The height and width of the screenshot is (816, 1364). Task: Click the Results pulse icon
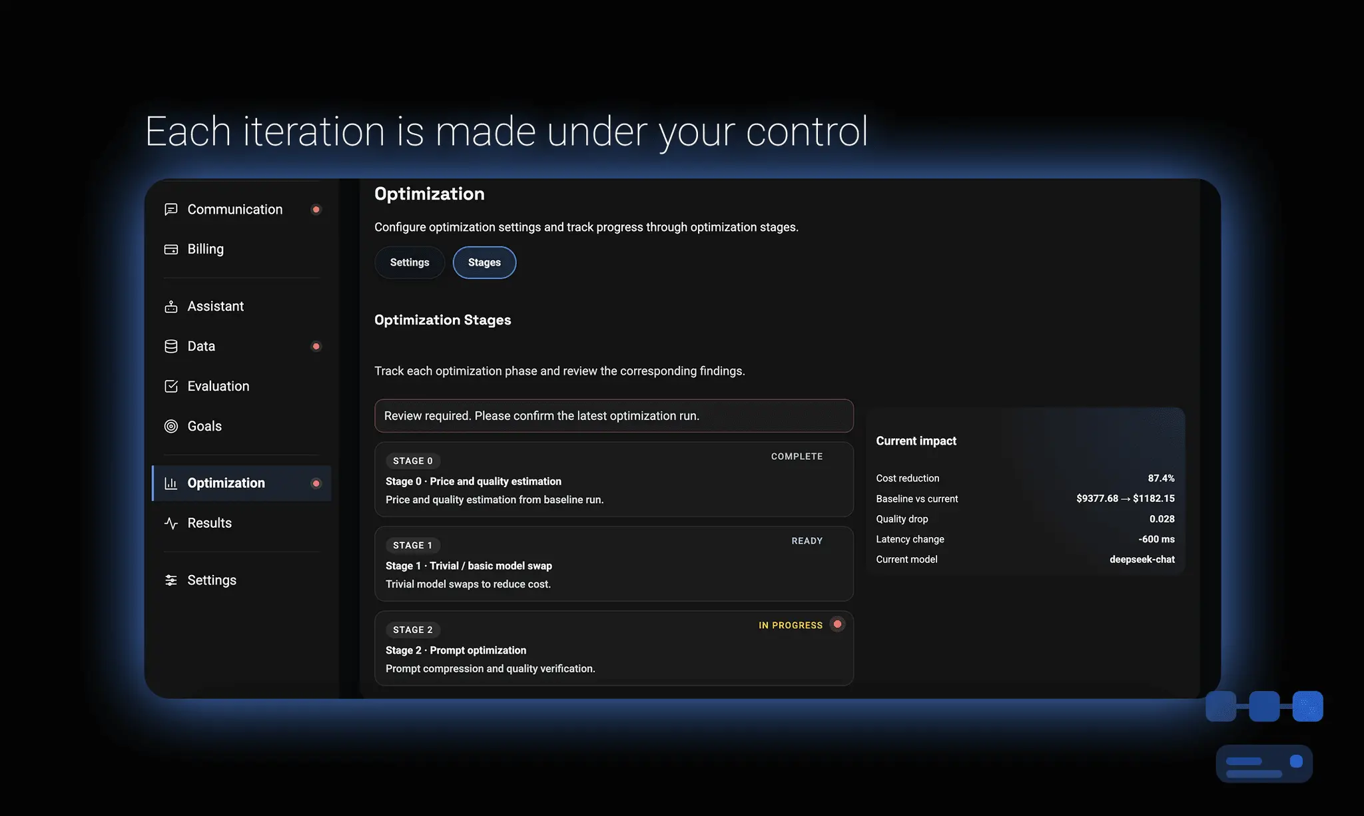(171, 524)
